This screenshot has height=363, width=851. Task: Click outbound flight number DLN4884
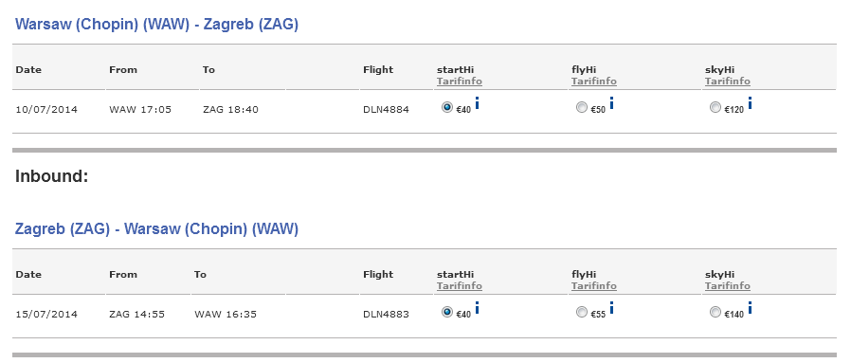click(x=386, y=110)
